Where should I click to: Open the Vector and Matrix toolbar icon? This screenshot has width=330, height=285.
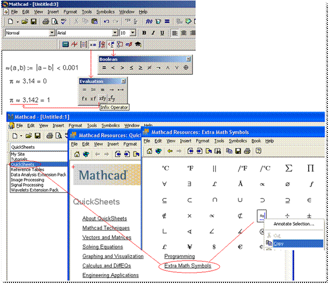84,44
